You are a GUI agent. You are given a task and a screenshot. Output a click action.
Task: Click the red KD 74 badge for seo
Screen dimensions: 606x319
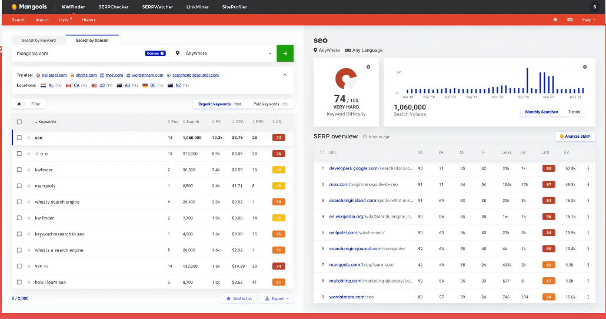coord(279,138)
